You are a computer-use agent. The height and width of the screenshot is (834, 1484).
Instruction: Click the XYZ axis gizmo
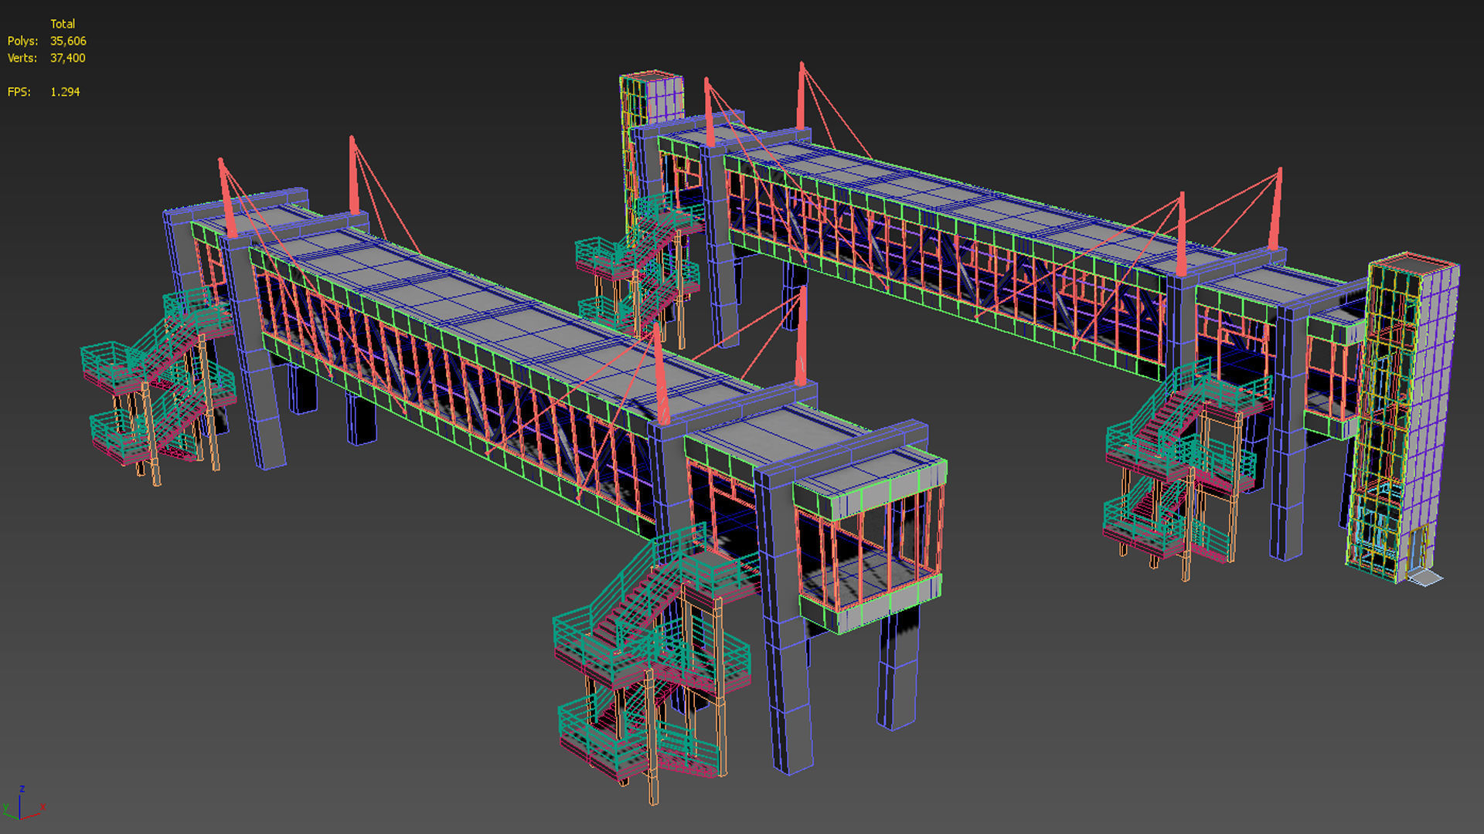[23, 805]
